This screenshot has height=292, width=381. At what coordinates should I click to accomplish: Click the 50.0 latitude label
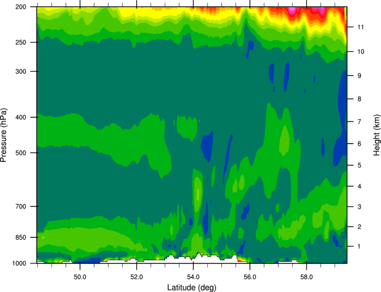pyautogui.click(x=80, y=277)
